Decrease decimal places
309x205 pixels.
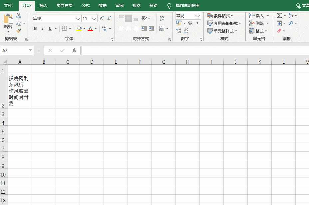click(186, 31)
